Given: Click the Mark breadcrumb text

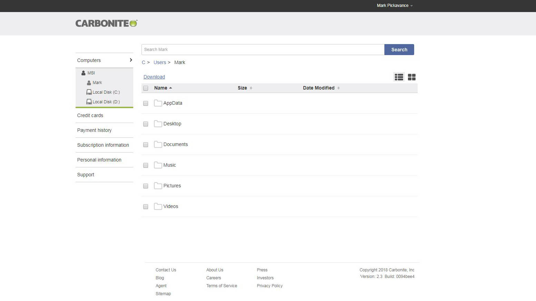Looking at the screenshot, I should (180, 62).
